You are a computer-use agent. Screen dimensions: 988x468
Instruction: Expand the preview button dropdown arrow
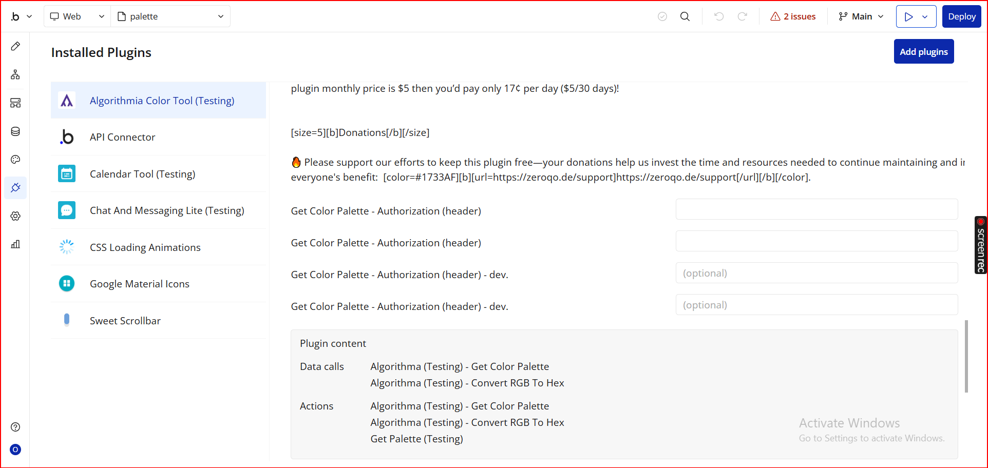coord(925,16)
